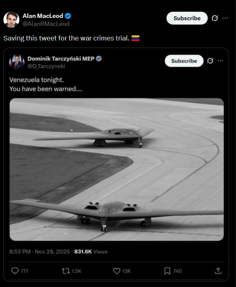
Task: Open Dominik Tarczyński MEP's profile name
Action: pos(60,58)
